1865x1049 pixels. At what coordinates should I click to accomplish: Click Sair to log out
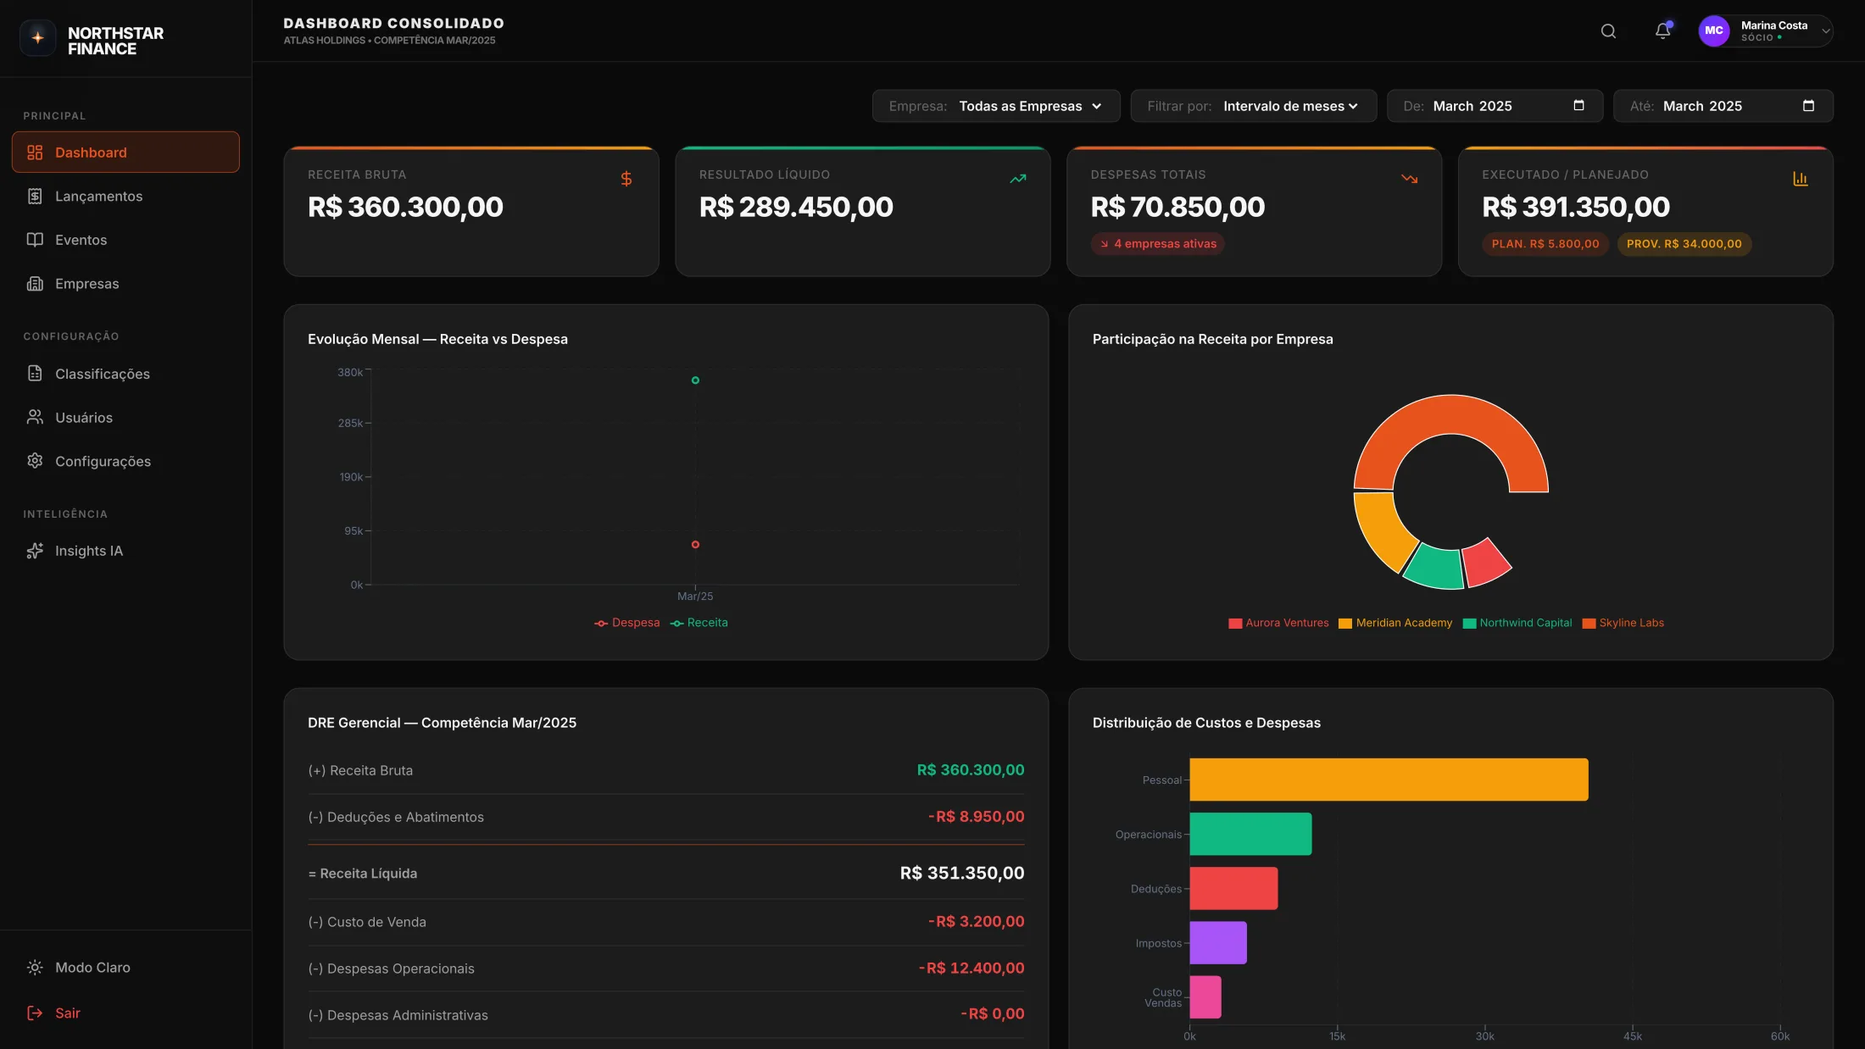[x=67, y=1013]
